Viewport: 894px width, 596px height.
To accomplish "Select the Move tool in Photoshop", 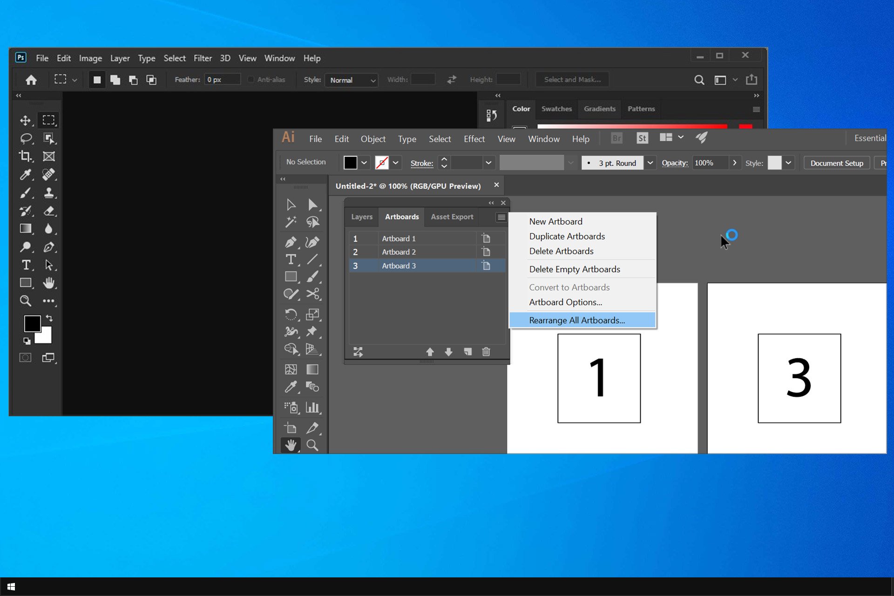I will pos(25,121).
